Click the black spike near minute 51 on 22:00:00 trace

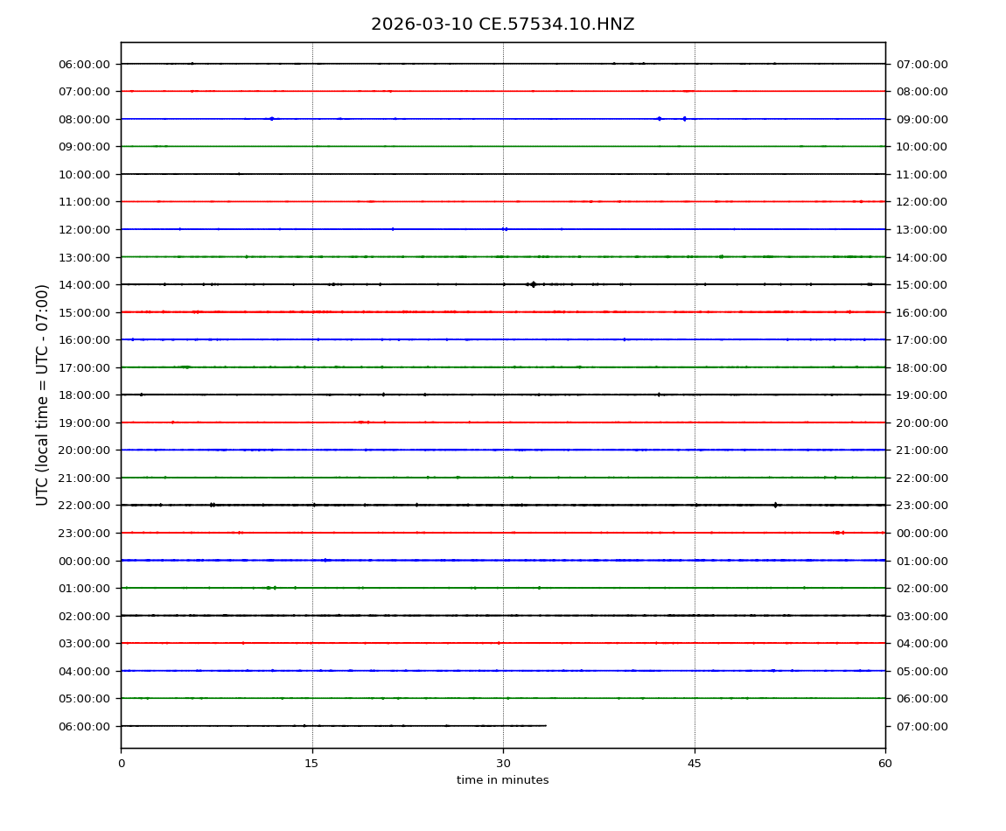(775, 505)
